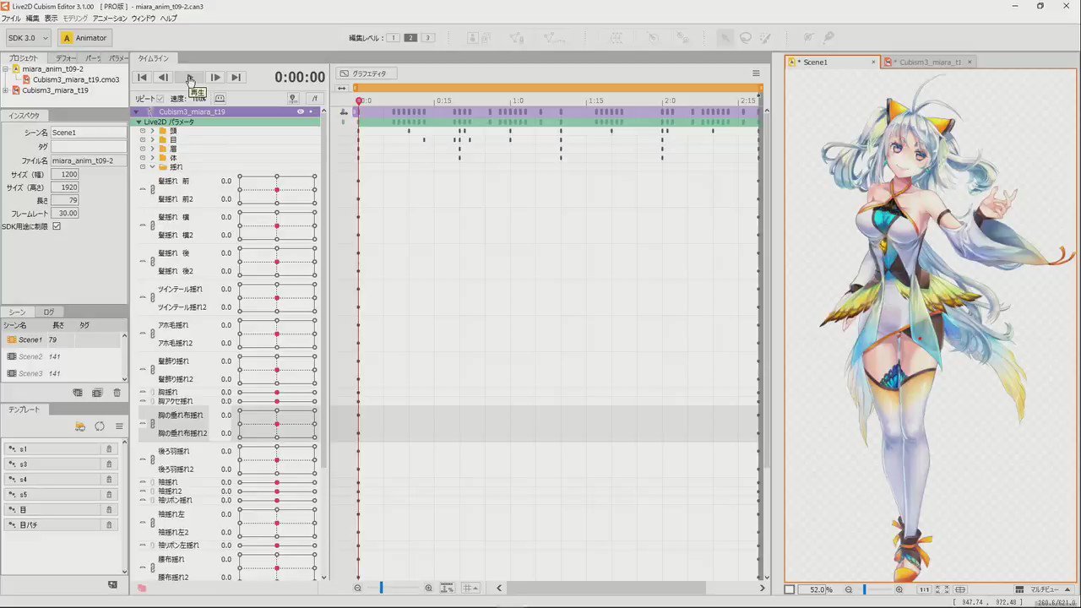The height and width of the screenshot is (608, 1081).
Task: Click the refresh icon in テンプレート panel
Action: tap(100, 426)
